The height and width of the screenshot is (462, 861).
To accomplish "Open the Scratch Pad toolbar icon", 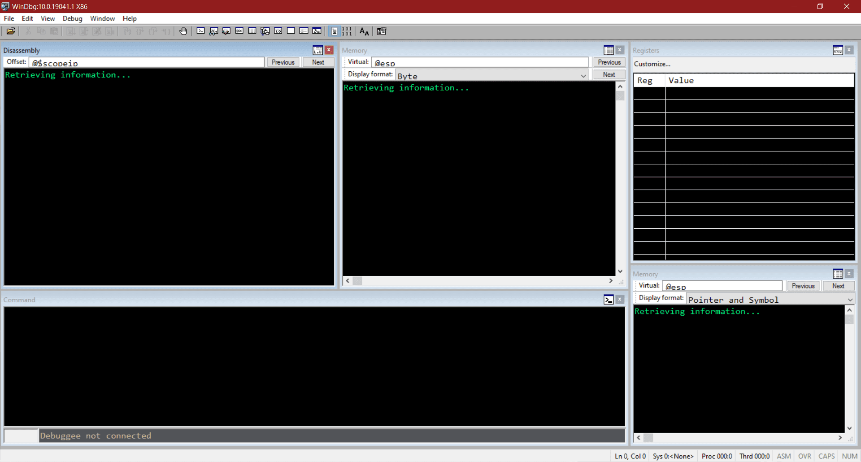I will (291, 31).
